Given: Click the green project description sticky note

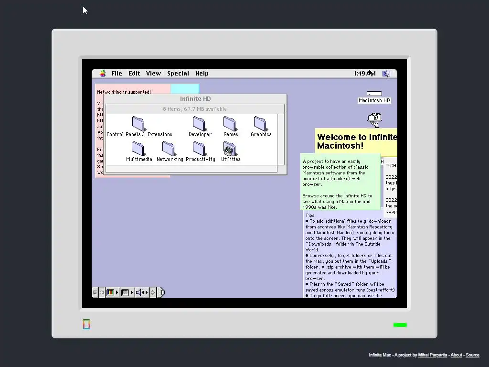Looking at the screenshot, I should click(x=340, y=182).
